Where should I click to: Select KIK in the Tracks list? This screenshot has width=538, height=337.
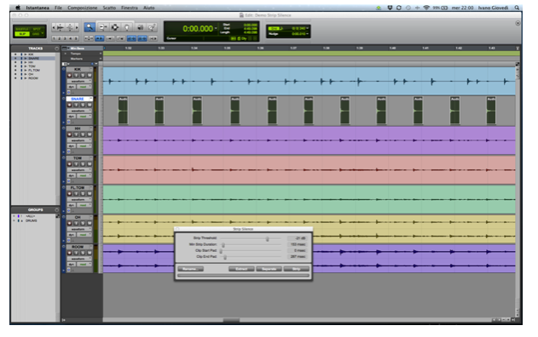pyautogui.click(x=31, y=54)
